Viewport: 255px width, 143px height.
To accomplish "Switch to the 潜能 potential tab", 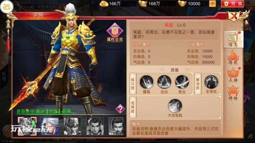I will [x=233, y=58].
